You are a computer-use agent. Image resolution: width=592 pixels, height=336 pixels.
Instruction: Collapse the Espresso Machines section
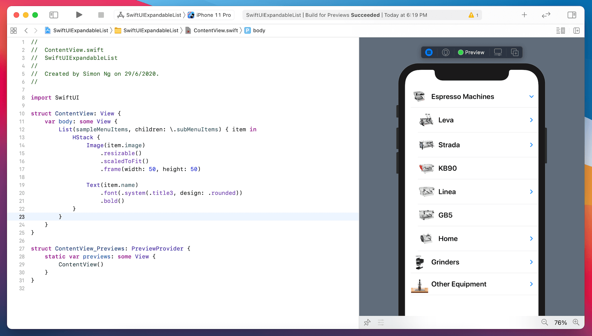(531, 96)
